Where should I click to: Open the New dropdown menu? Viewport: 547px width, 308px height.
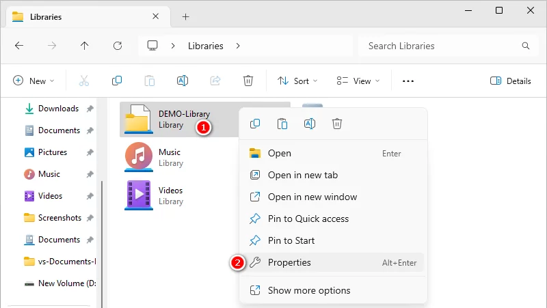34,81
